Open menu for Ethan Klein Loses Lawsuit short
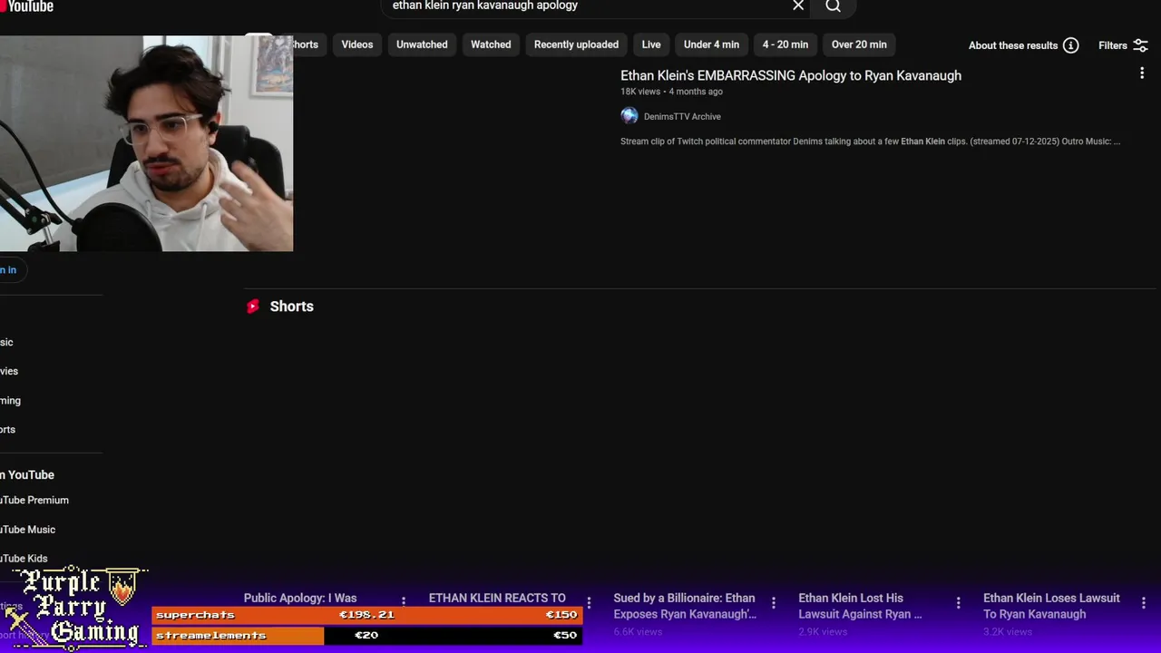The height and width of the screenshot is (653, 1161). (x=1144, y=602)
